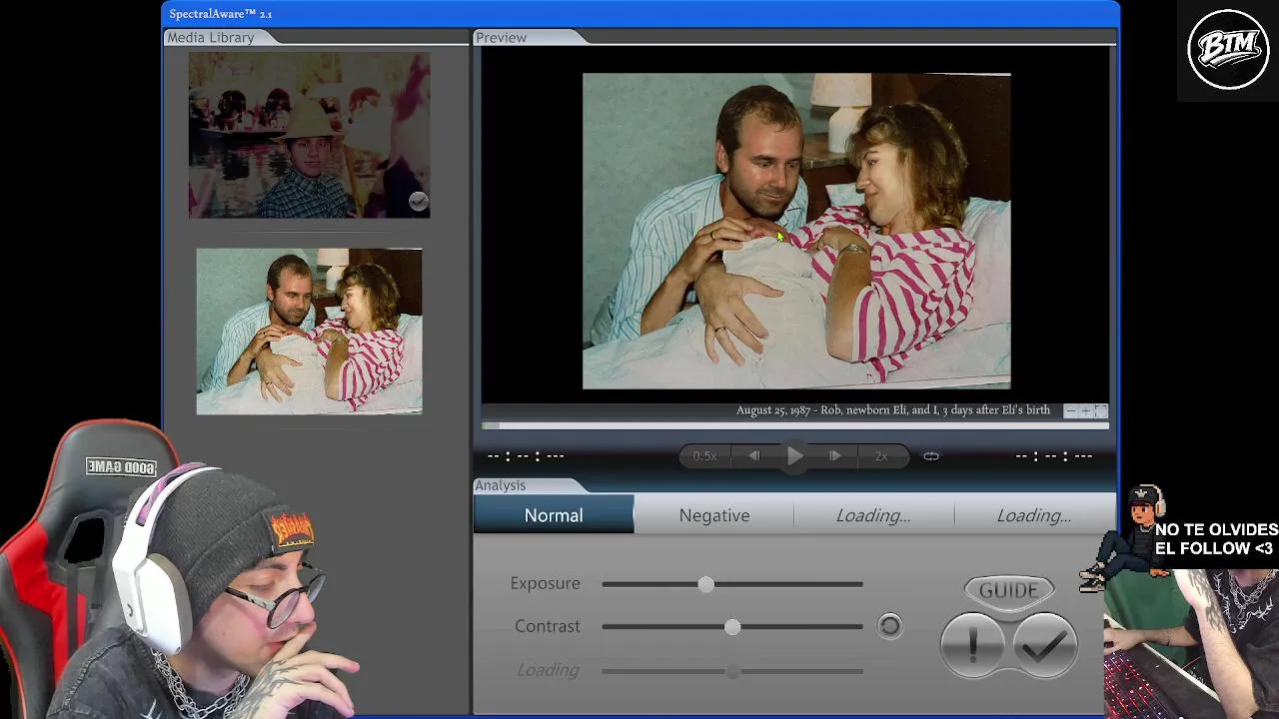Open the GUIDE button

click(1008, 590)
